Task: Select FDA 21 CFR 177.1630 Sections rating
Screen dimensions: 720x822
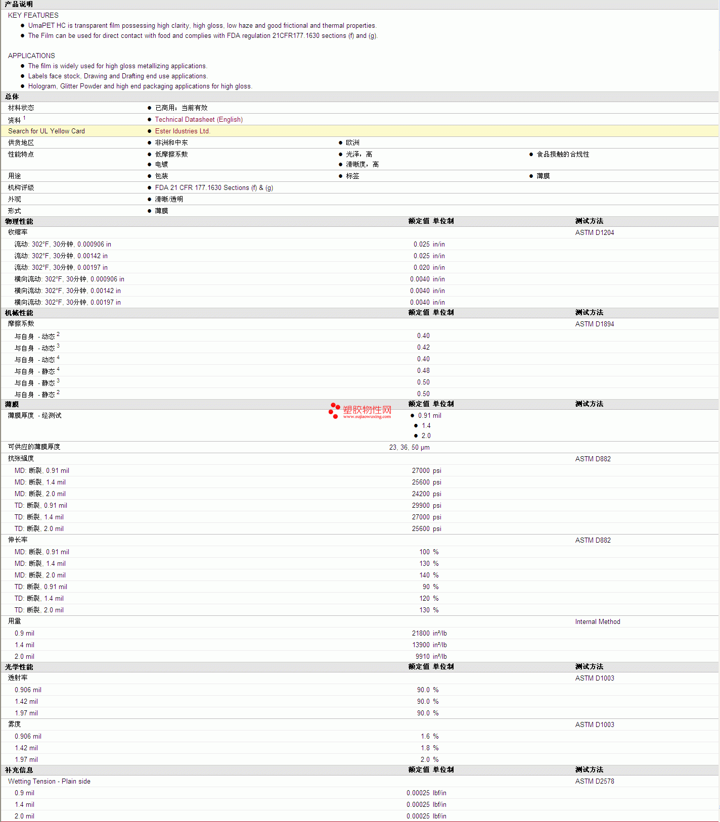Action: click(214, 188)
